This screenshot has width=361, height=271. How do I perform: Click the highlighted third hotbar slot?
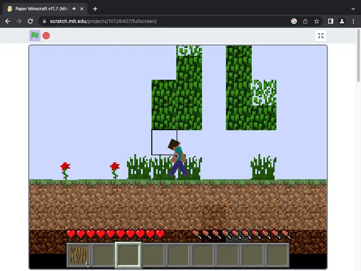(x=128, y=255)
